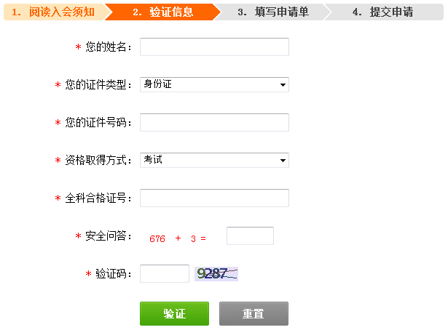Click the 676 + 3 security question text

click(178, 238)
